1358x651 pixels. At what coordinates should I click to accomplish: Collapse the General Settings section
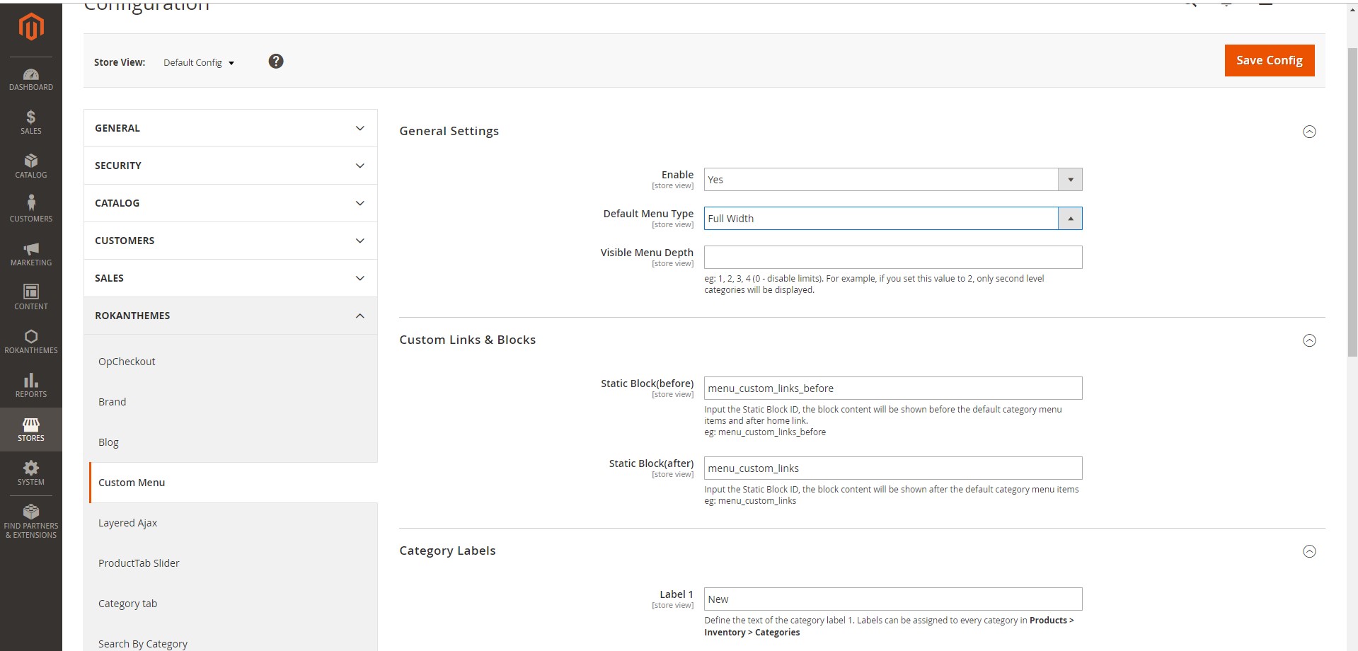point(1309,132)
